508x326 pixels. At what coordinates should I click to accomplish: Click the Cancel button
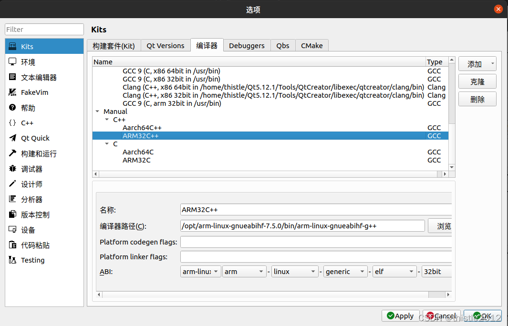(441, 316)
